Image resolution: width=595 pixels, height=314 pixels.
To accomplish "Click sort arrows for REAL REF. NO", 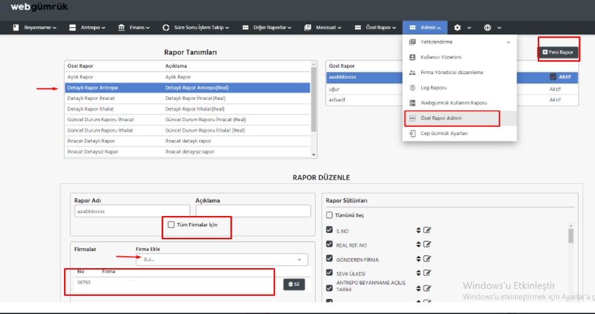I will (418, 244).
